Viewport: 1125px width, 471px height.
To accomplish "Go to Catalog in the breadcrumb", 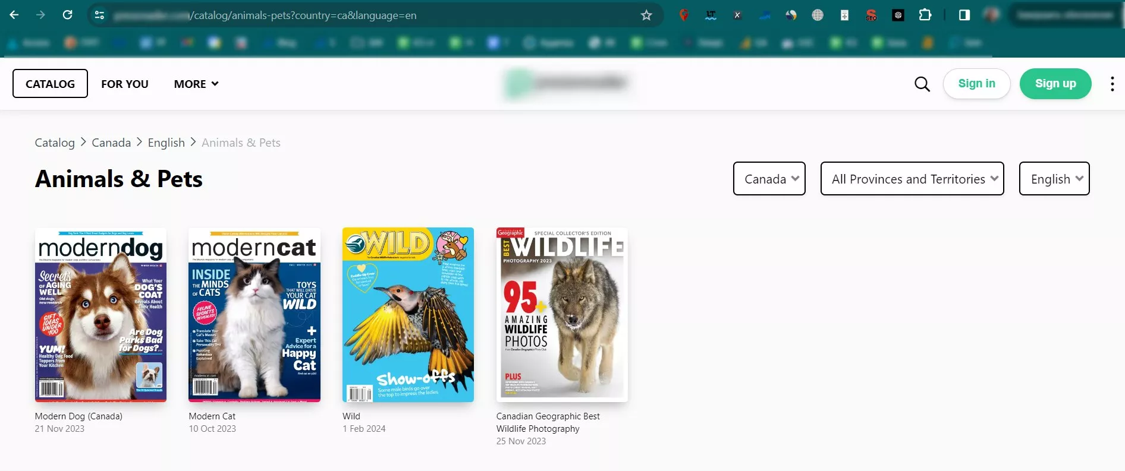I will coord(55,143).
